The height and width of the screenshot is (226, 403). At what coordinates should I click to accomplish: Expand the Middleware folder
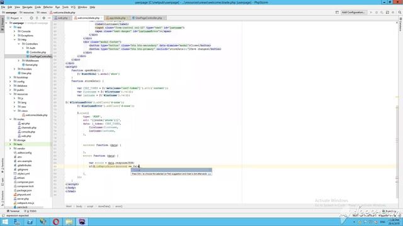[x=19, y=61]
